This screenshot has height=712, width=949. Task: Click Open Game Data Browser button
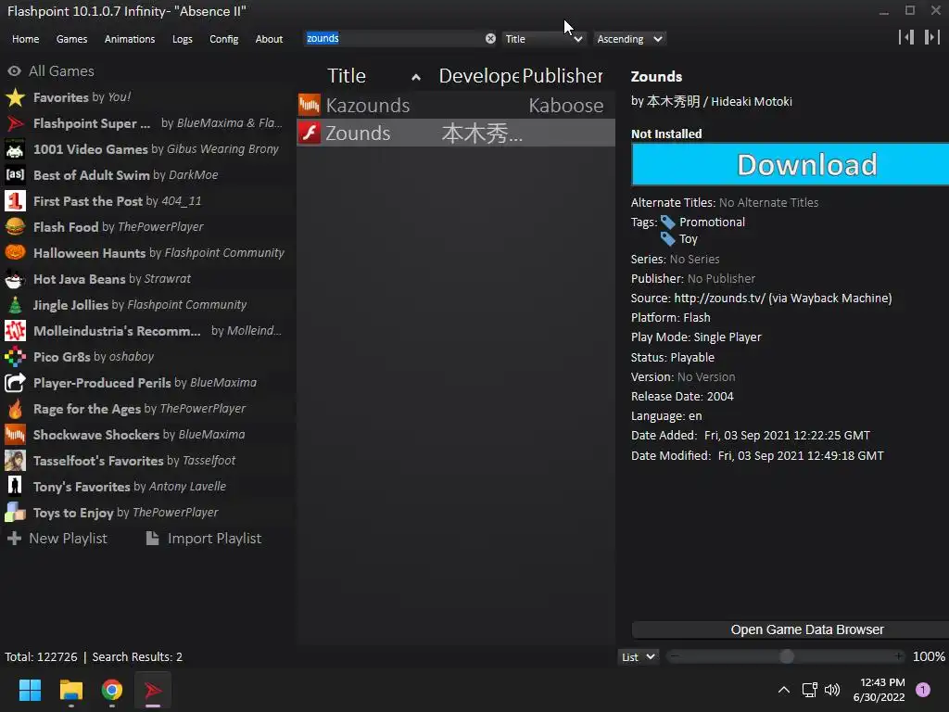click(x=791, y=629)
